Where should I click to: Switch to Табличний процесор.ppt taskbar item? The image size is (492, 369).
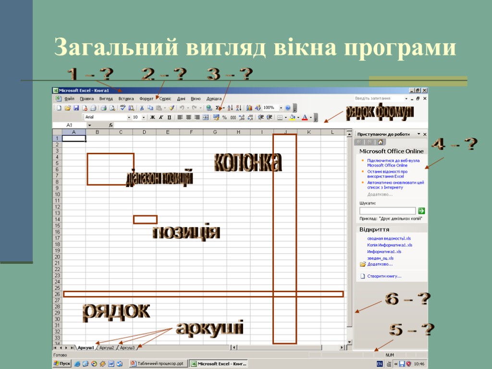158,364
